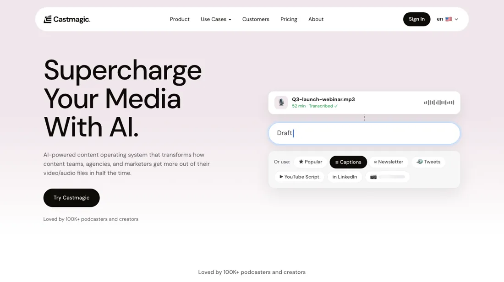Open the About page
Screen dimensions: 504x282
pos(316,19)
